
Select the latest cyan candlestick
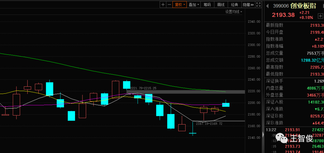226,105
